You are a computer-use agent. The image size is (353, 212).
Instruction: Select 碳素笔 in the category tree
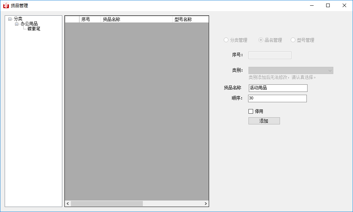[x=34, y=29]
